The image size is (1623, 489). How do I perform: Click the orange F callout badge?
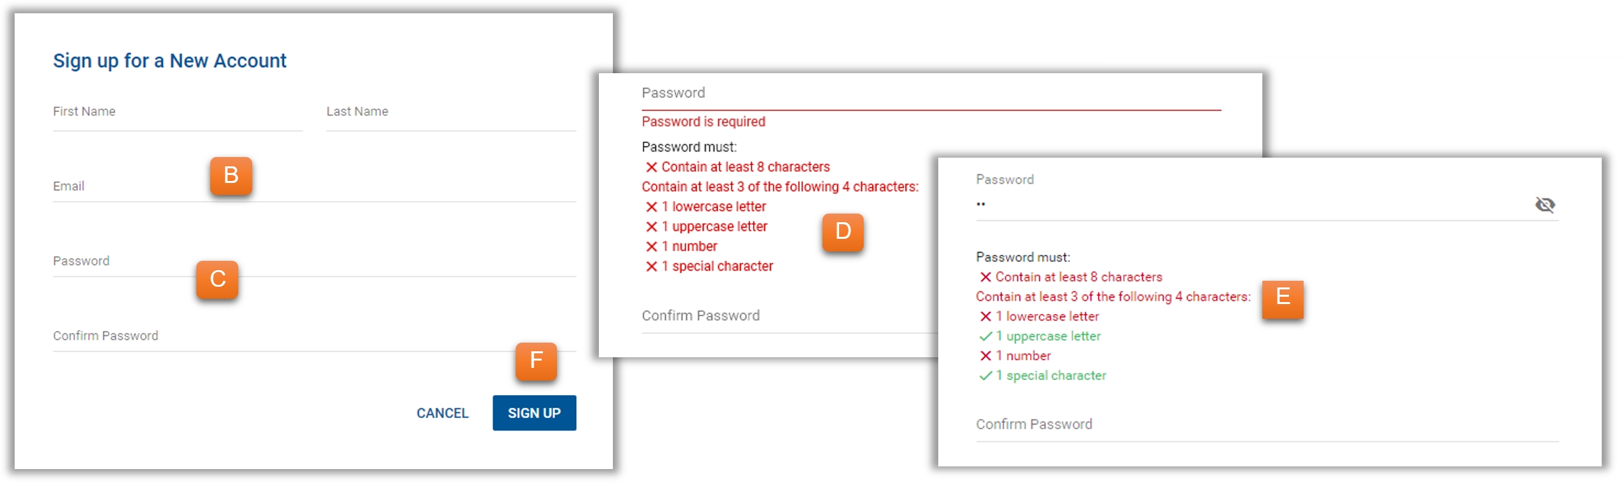pyautogui.click(x=536, y=361)
